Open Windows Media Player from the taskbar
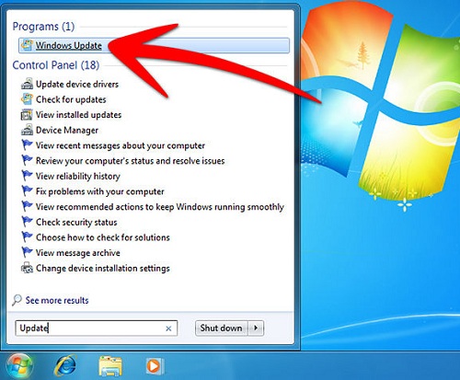 (x=155, y=366)
